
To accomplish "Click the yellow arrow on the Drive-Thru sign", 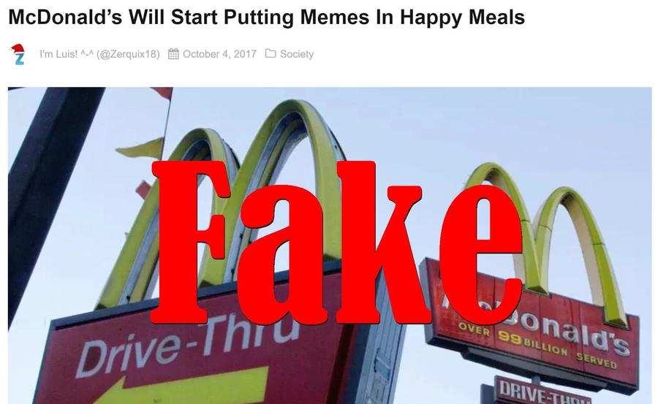I will pyautogui.click(x=181, y=386).
